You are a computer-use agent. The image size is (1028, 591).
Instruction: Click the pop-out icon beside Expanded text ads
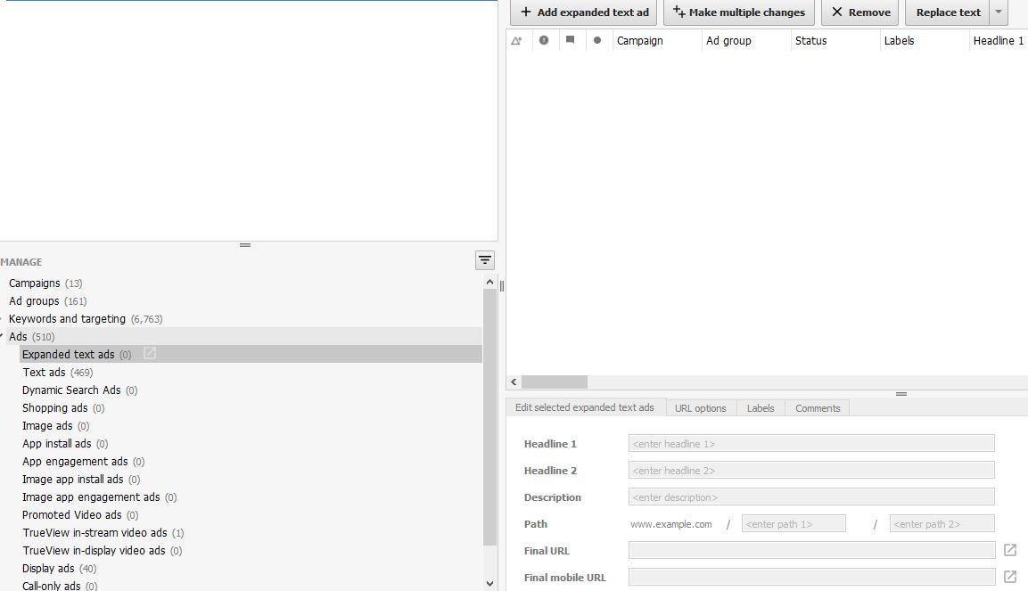(149, 353)
